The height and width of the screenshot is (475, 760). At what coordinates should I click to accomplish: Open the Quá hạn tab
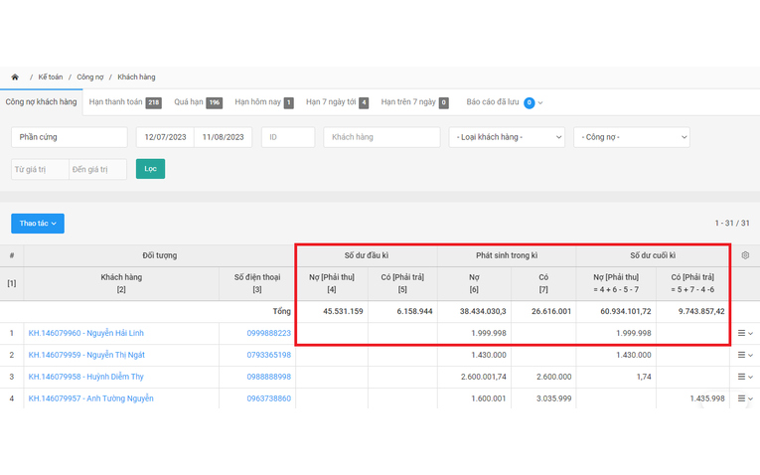coord(199,102)
